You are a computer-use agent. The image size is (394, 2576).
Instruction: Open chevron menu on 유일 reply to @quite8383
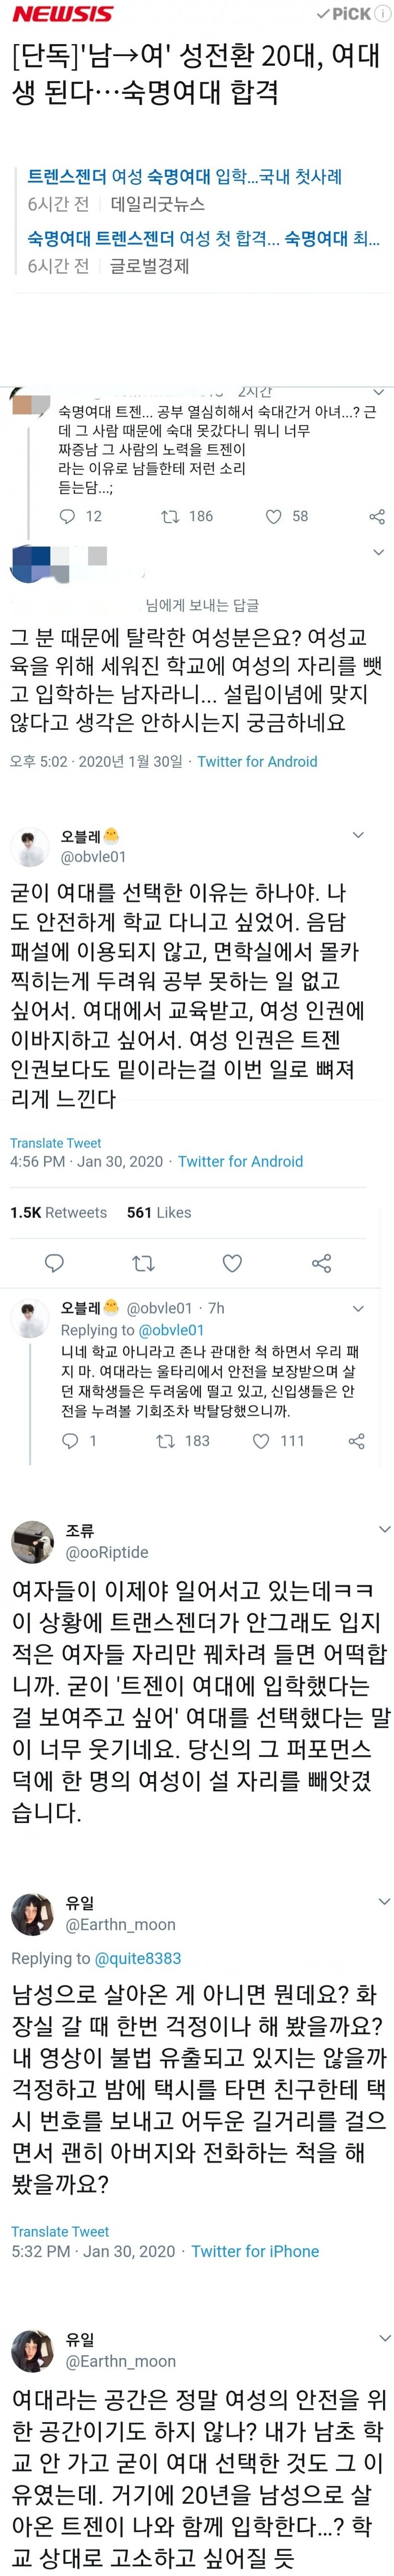tap(384, 1900)
